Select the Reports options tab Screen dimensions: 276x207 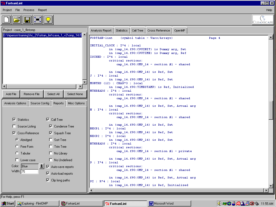[58, 103]
